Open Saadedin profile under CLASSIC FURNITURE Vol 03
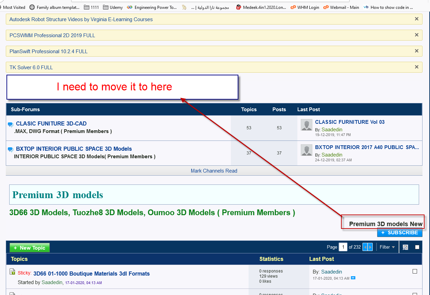The width and height of the screenshot is (430, 295). tap(332, 130)
